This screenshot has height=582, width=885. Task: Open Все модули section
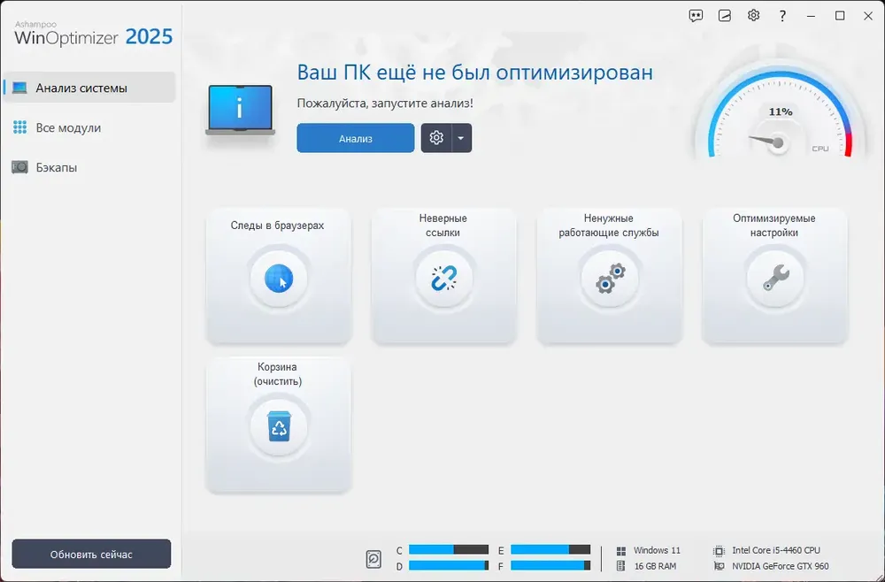click(89, 127)
